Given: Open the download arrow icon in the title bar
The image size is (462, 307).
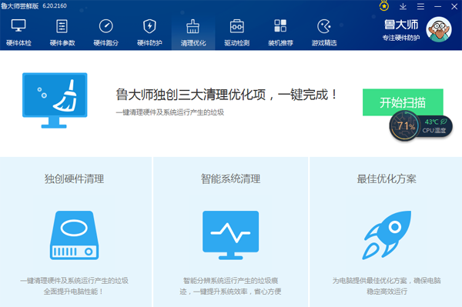Looking at the screenshot, I should (403, 6).
